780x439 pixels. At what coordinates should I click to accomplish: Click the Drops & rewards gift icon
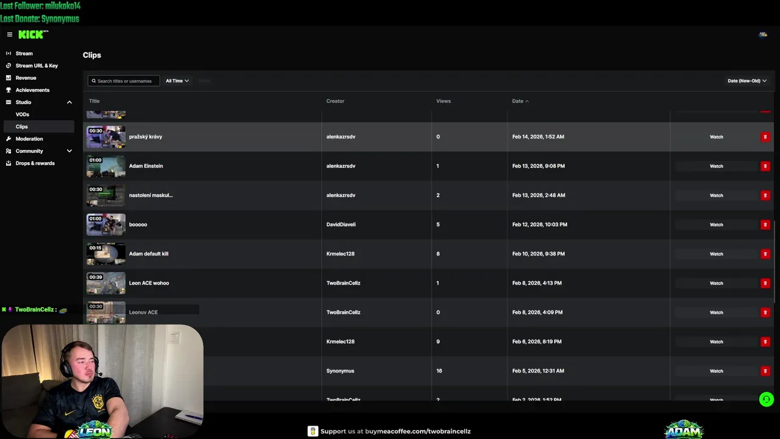[x=9, y=163]
